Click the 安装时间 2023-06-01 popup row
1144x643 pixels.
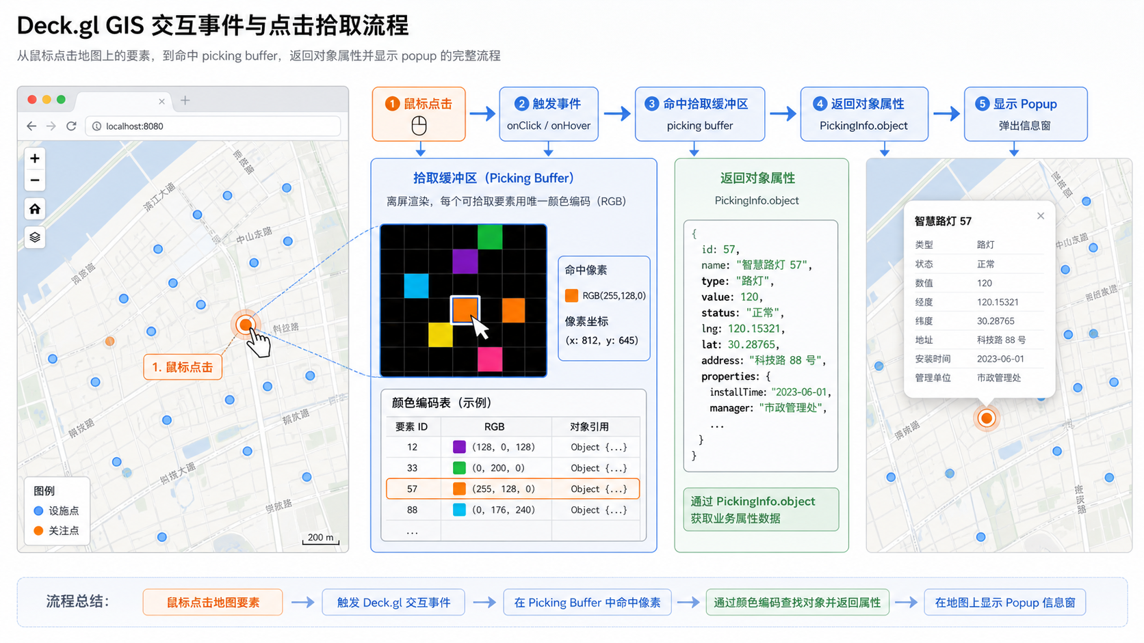click(x=979, y=359)
